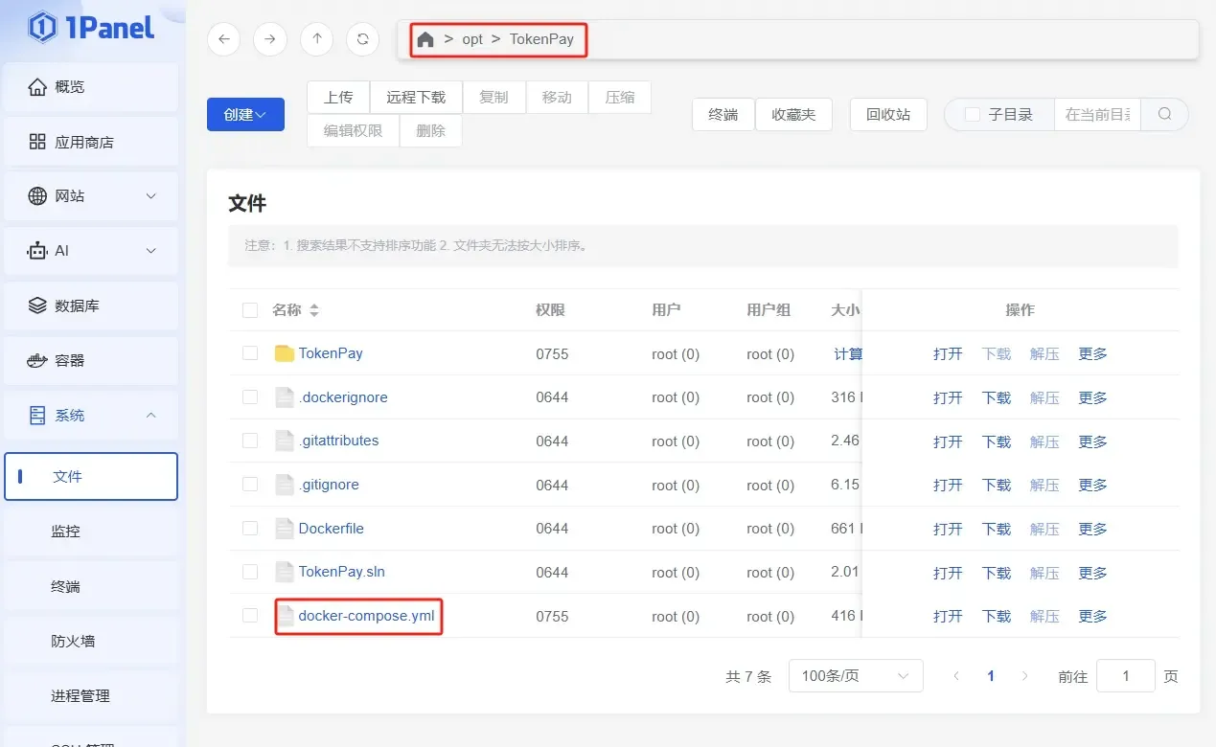Image resolution: width=1216 pixels, height=747 pixels.
Task: Click 计算 size for TokenPay folder
Action: 848,354
